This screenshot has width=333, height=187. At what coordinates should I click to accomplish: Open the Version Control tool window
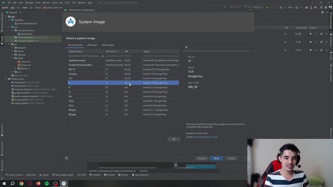coord(14,175)
